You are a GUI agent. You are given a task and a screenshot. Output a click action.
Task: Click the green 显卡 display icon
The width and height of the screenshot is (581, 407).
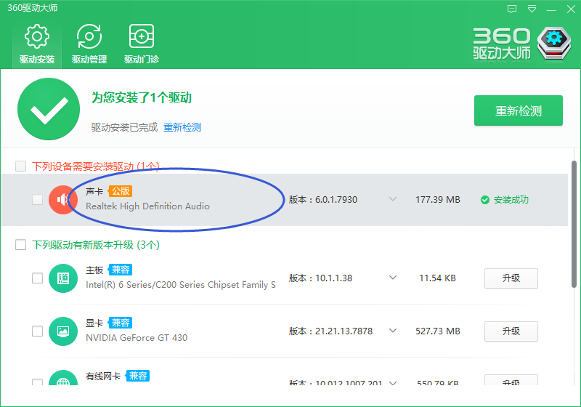pyautogui.click(x=63, y=331)
